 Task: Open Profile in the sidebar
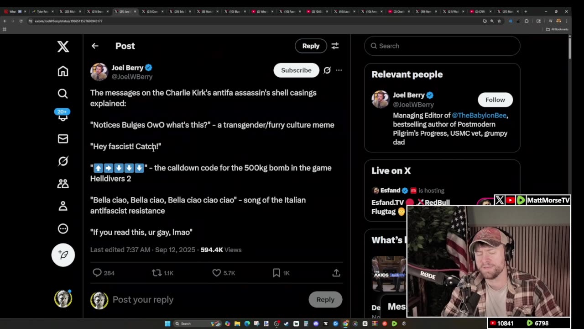63,206
